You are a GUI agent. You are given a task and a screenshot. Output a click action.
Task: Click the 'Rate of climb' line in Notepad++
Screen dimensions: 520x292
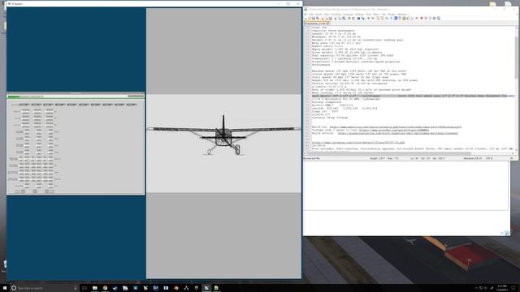coord(362,90)
